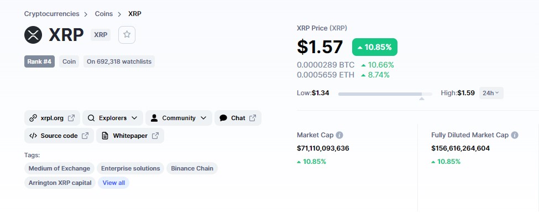This screenshot has height=222, width=539.
Task: Click the $156,616,264,604 diluted cap value
Action: coord(460,148)
